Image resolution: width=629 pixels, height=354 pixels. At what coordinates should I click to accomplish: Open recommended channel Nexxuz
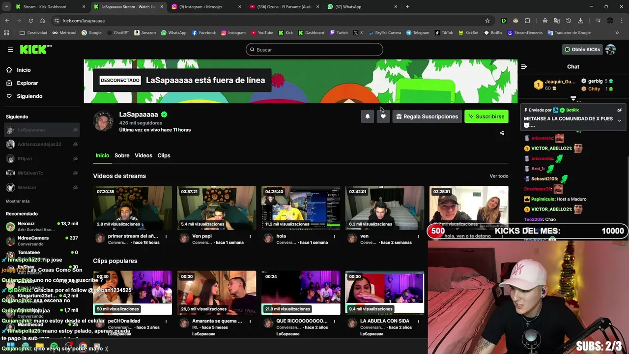point(42,226)
